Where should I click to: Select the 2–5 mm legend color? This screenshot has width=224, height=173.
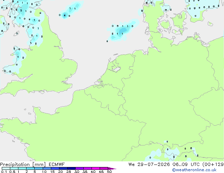pyautogui.click(x=30, y=168)
